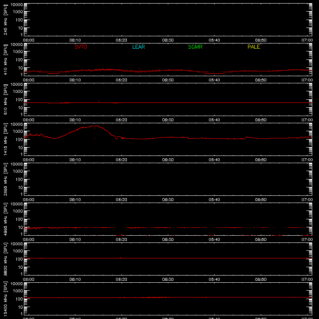
Task: Click the 06:20 label under the 410 MHz panel
Action: pos(122,80)
